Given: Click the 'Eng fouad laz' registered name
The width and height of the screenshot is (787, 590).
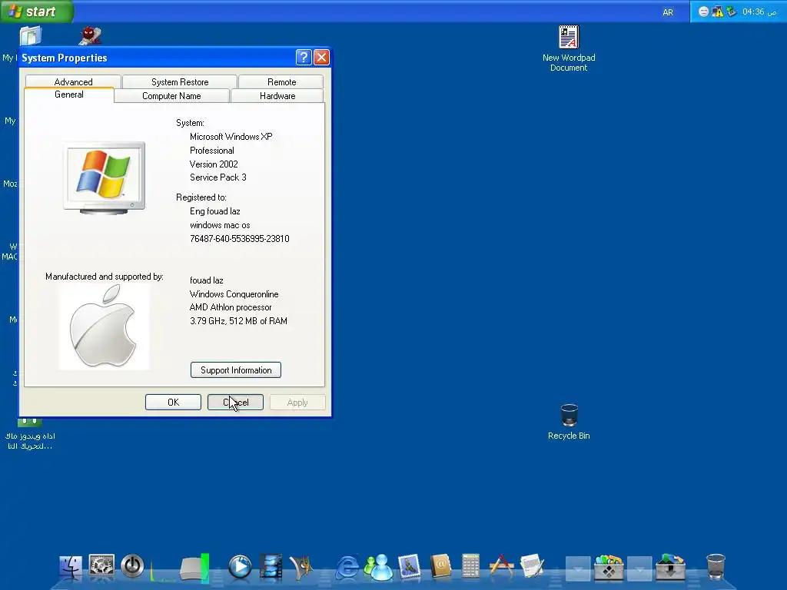Looking at the screenshot, I should click(215, 211).
